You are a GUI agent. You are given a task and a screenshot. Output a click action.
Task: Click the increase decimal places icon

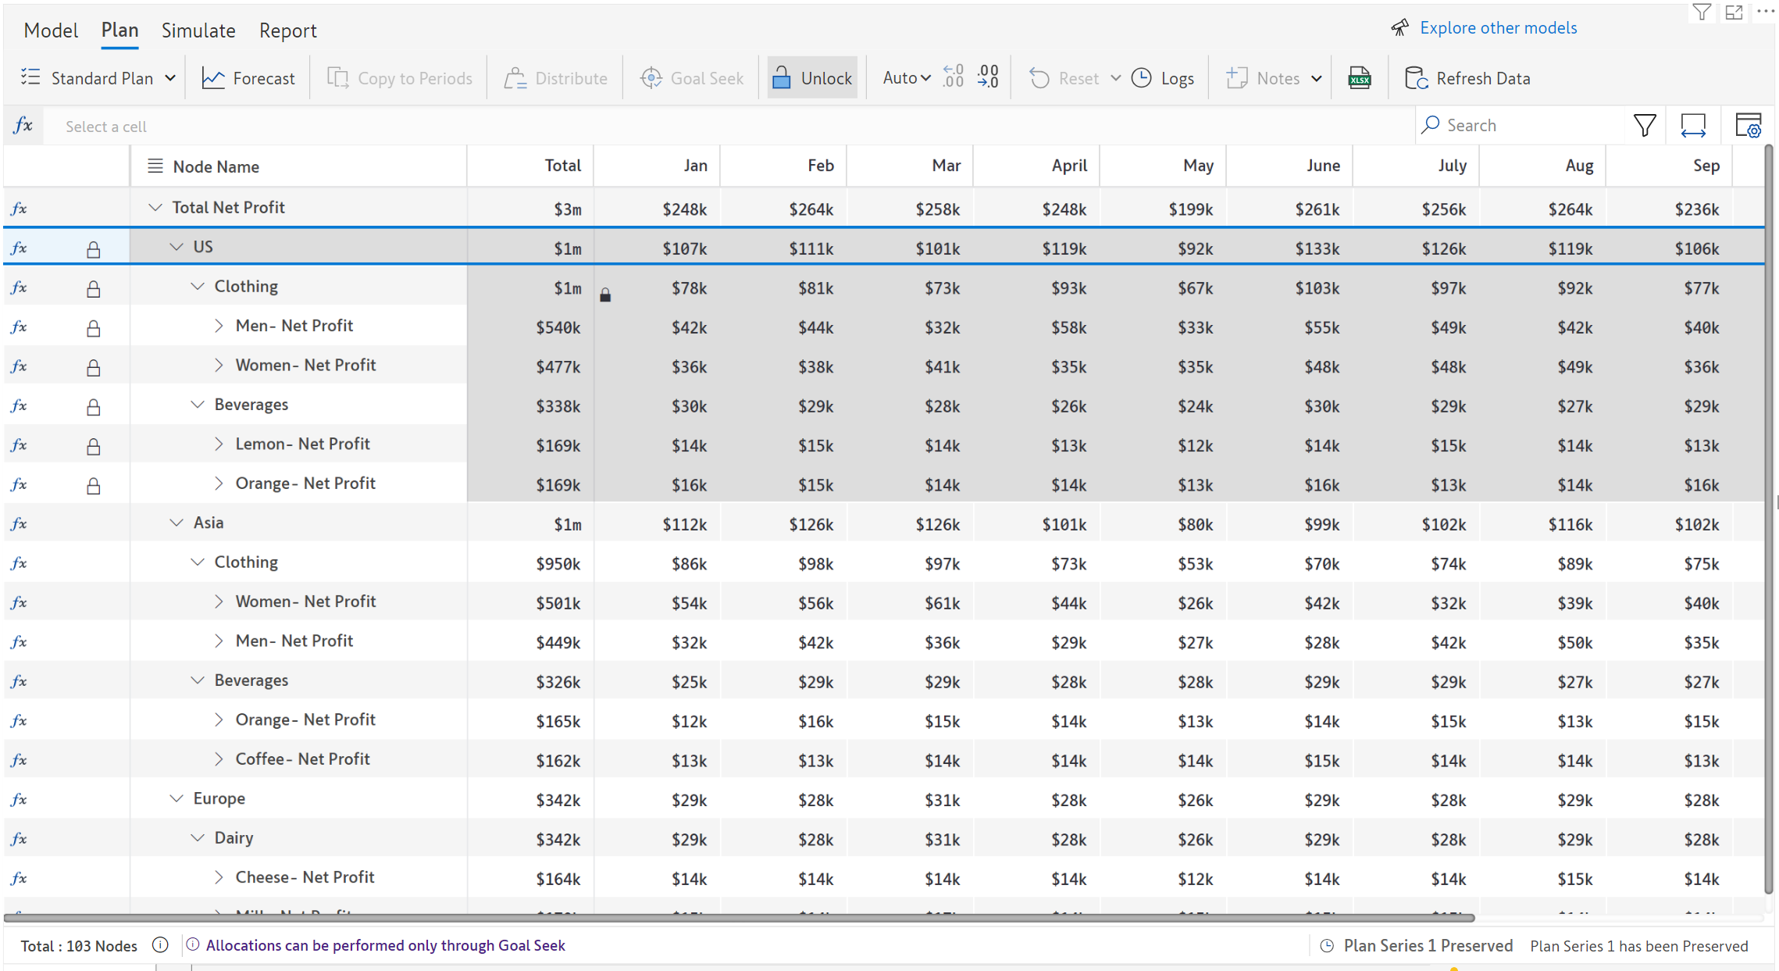[x=988, y=77]
